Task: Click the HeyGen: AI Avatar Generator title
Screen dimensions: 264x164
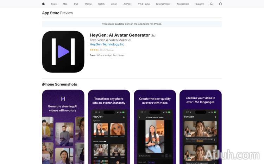Action: tap(120, 35)
